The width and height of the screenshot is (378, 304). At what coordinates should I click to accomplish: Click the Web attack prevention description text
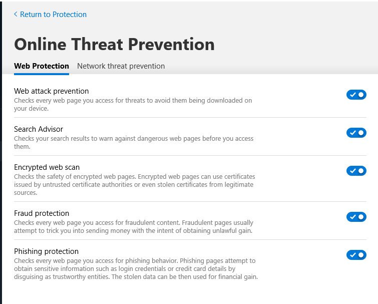(x=133, y=104)
